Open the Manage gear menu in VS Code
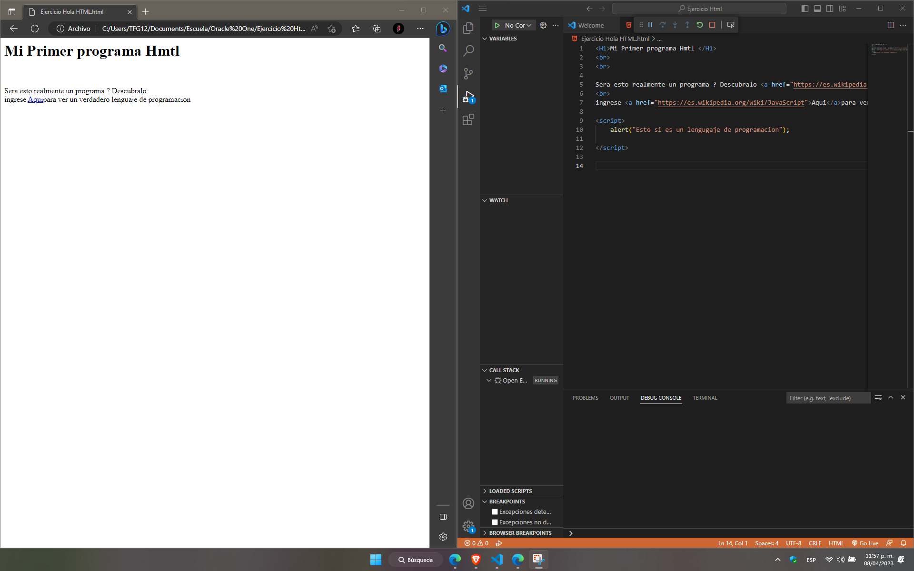914x571 pixels. click(468, 526)
